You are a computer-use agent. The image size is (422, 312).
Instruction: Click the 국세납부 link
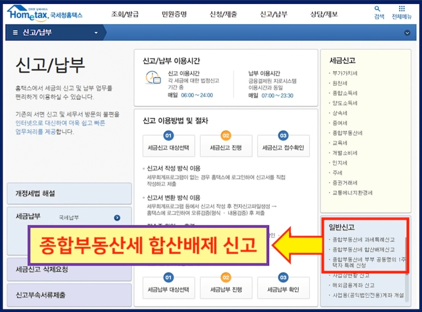point(69,218)
